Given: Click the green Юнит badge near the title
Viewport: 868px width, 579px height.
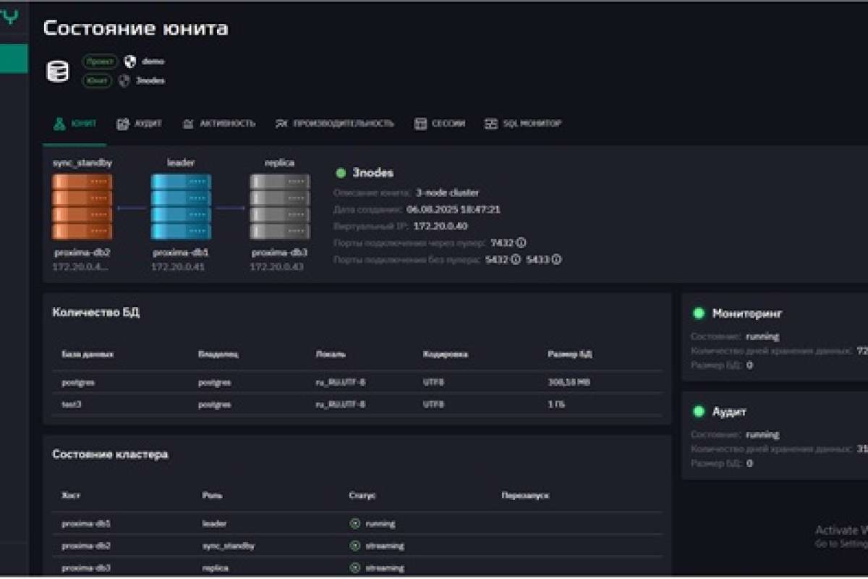Looking at the screenshot, I should (x=97, y=81).
